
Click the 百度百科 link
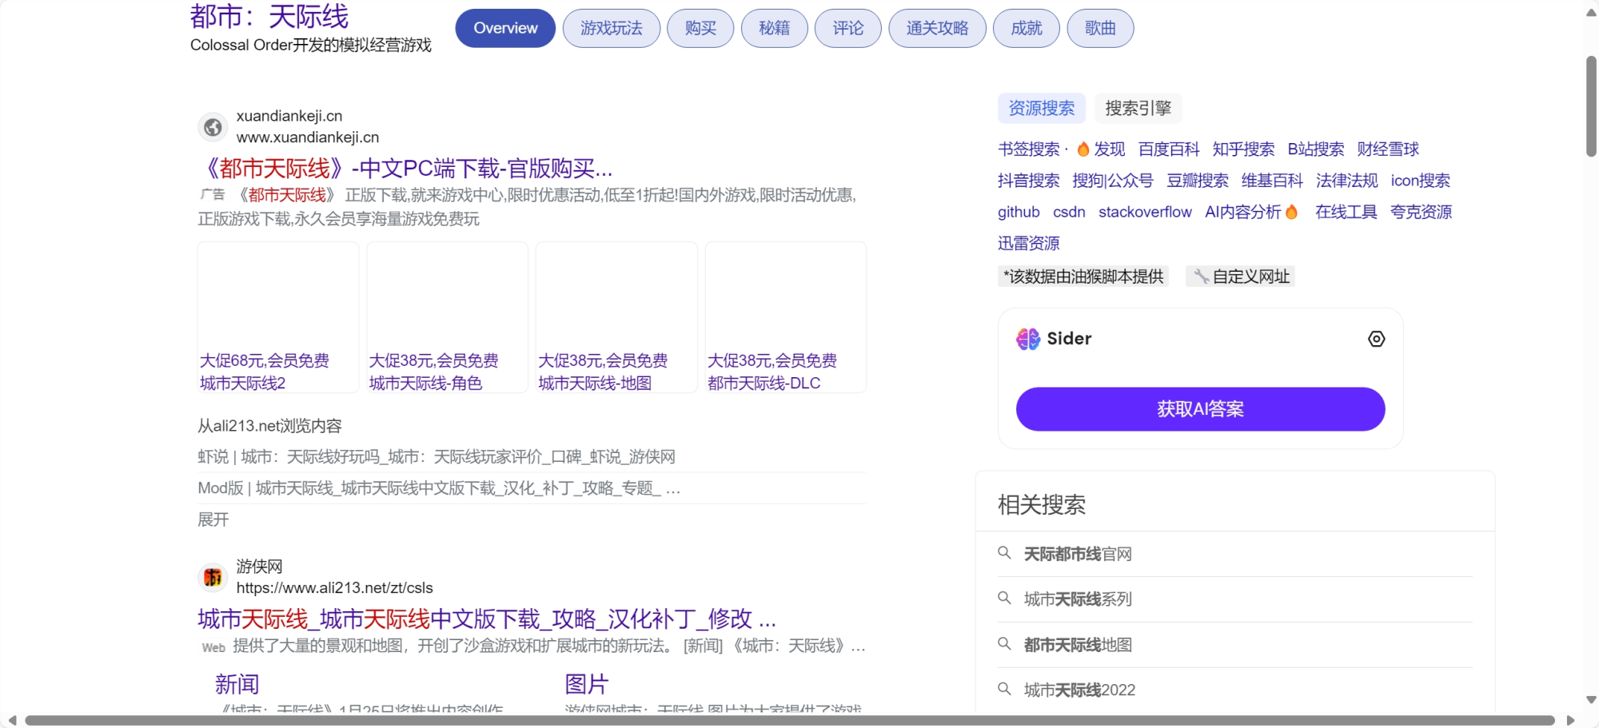pos(1169,149)
